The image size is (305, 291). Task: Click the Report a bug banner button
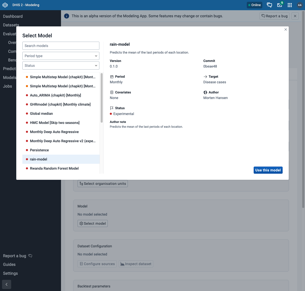pos(274,16)
